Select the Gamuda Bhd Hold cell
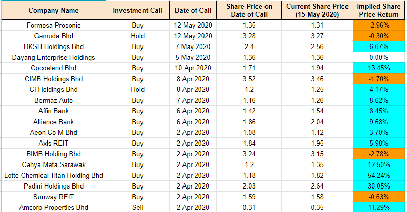Screen dimensions: 407x212 (137, 36)
